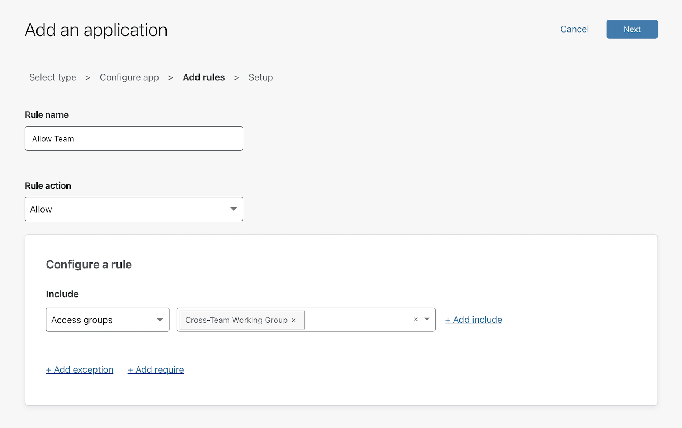Add an exception to the rule
The width and height of the screenshot is (682, 428).
click(x=80, y=370)
